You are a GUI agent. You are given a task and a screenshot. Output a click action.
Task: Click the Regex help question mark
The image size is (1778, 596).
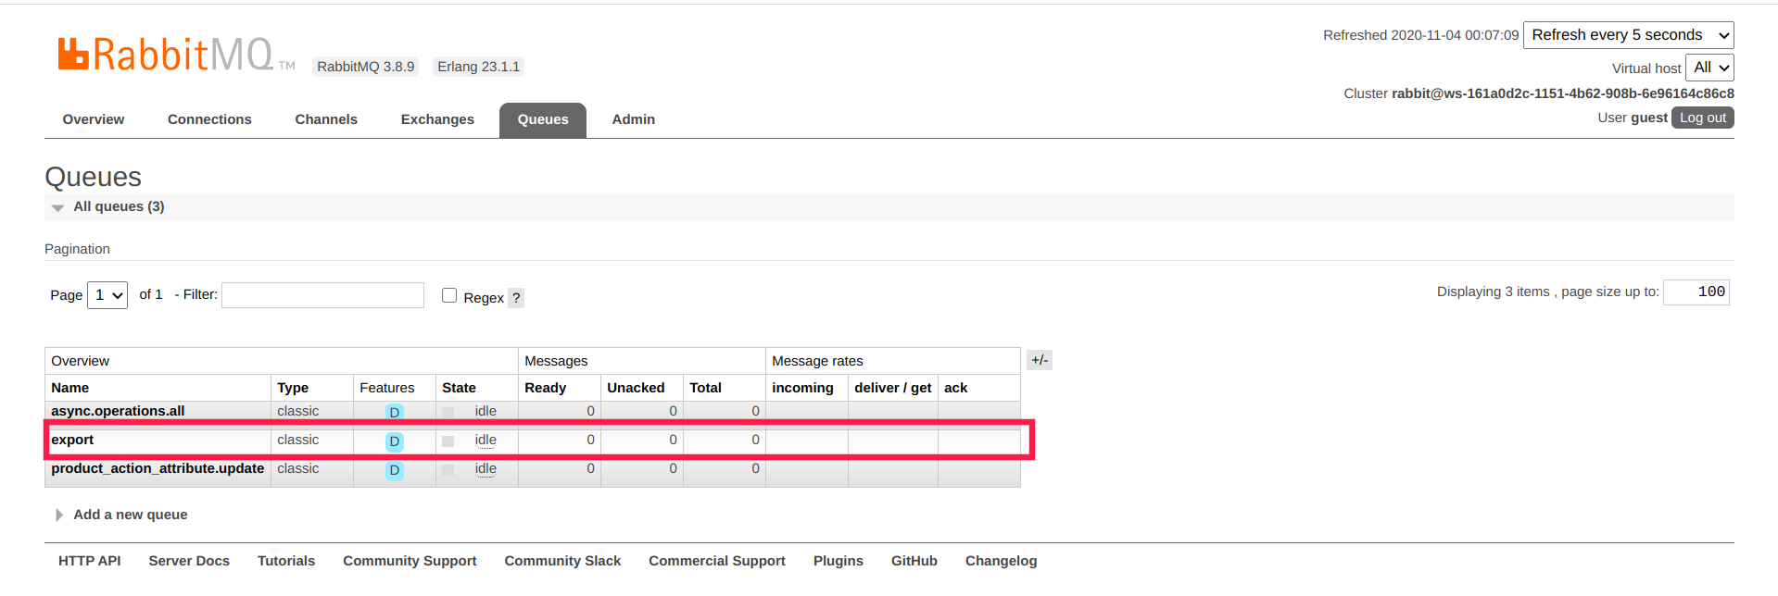point(516,298)
